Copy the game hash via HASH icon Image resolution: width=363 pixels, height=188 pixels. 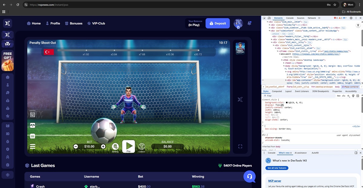[32, 115]
